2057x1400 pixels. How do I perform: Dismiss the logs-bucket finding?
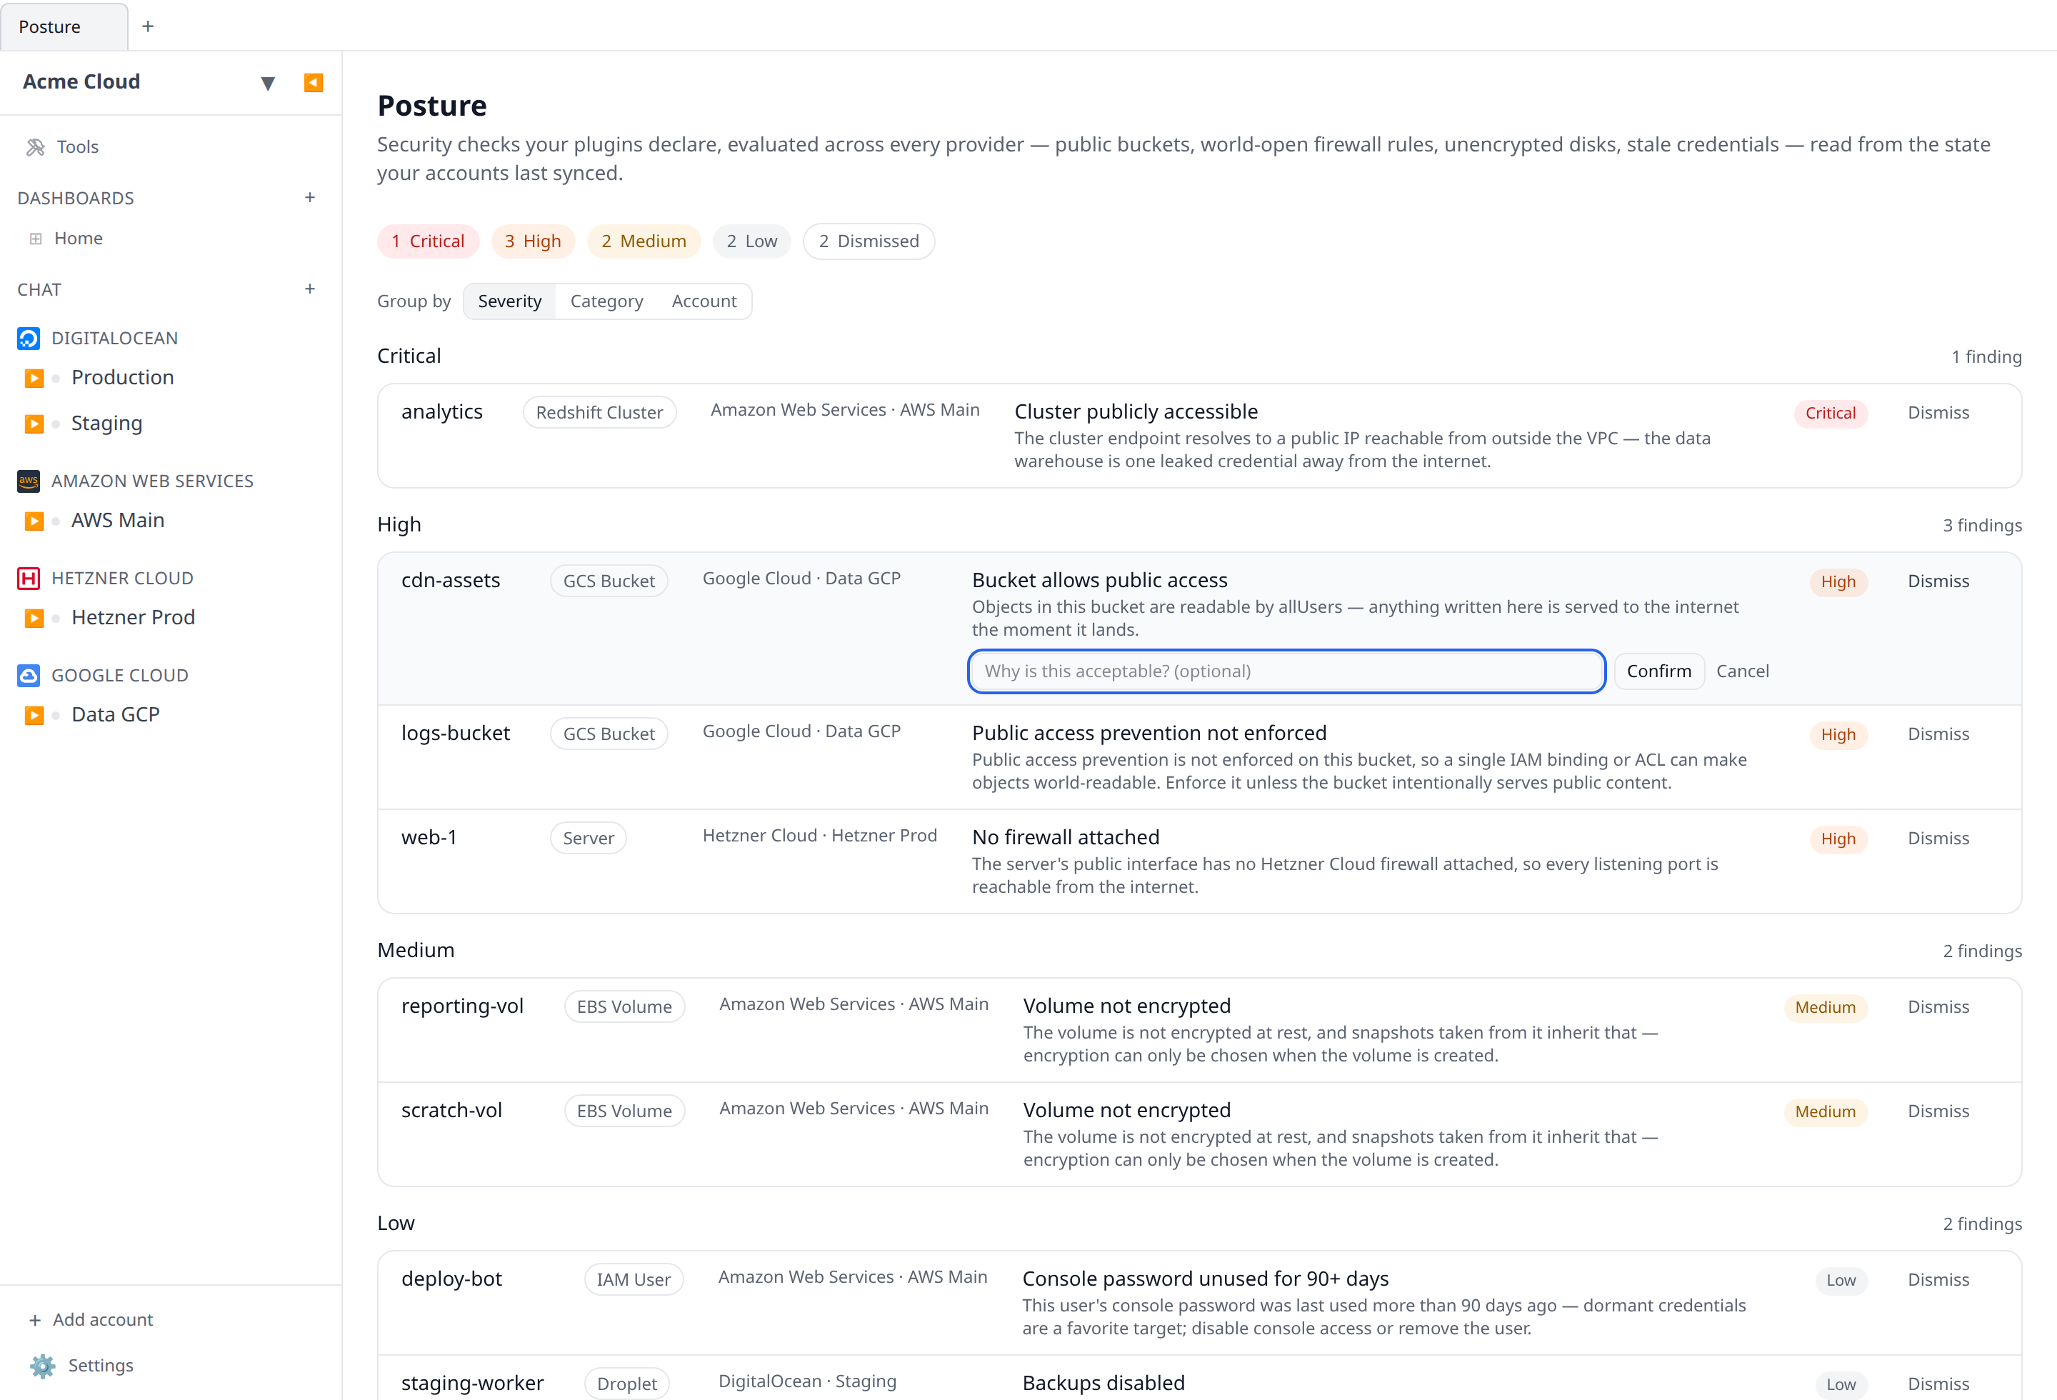(x=1938, y=734)
